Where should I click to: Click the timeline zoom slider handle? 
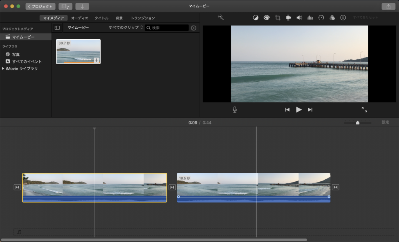click(x=358, y=123)
